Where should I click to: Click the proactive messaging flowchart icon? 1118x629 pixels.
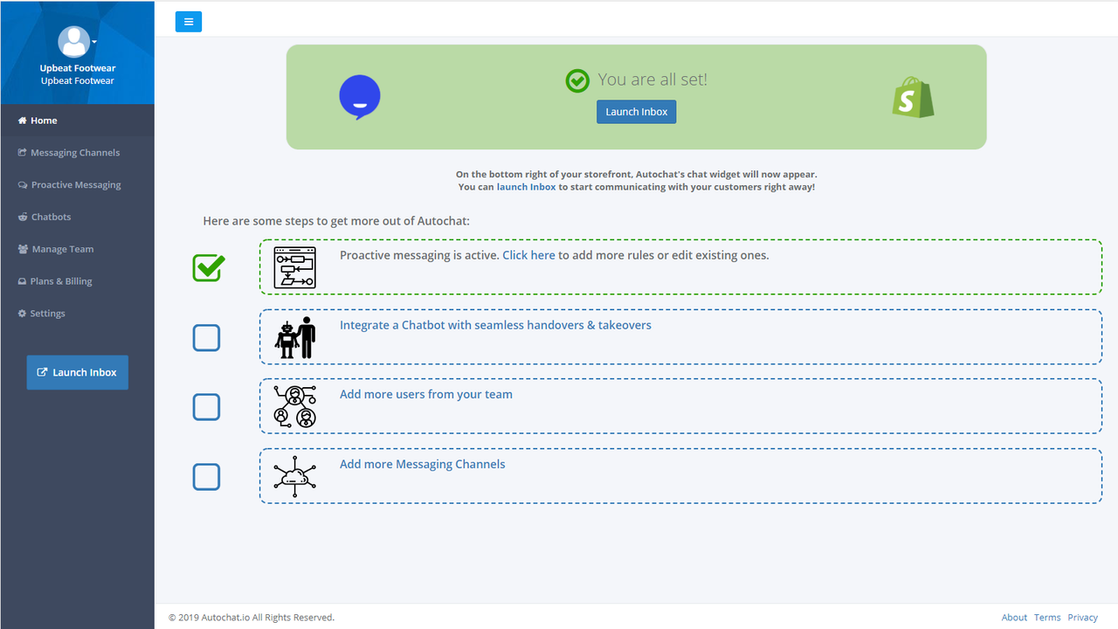[295, 267]
